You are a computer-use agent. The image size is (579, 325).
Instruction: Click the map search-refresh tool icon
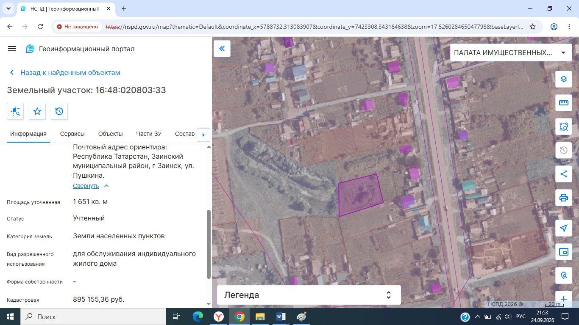click(x=564, y=275)
